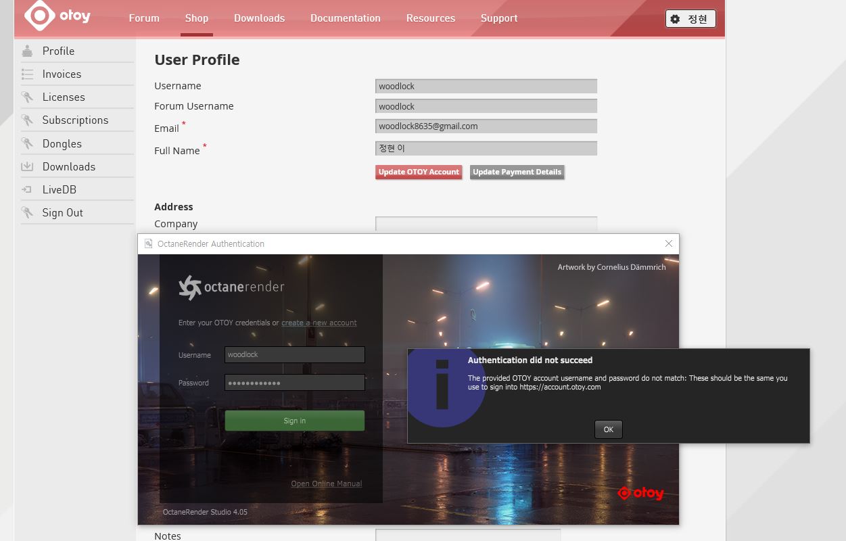Click the OctaneRender Username input

[295, 355]
